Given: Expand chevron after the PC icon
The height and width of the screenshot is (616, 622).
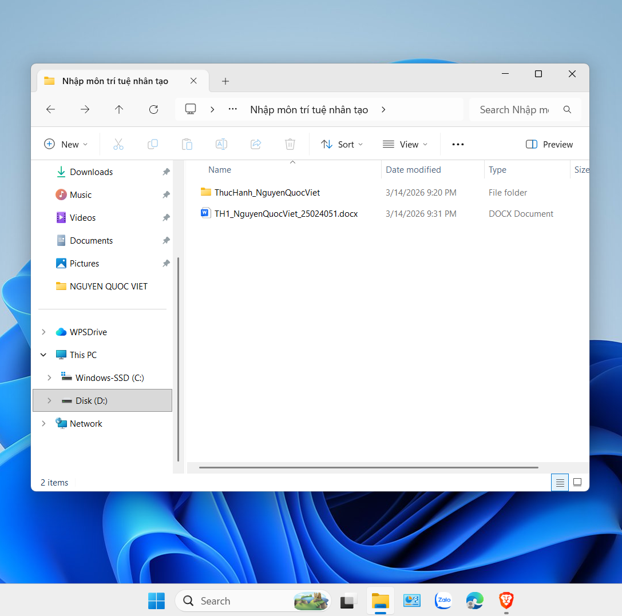Looking at the screenshot, I should [x=212, y=109].
